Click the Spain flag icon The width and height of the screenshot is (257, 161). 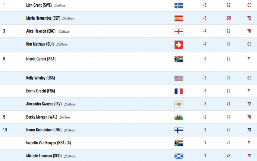click(x=179, y=18)
